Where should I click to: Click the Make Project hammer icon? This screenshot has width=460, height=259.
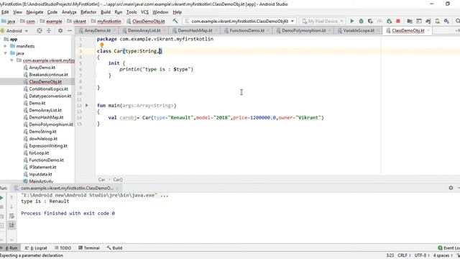175,21
